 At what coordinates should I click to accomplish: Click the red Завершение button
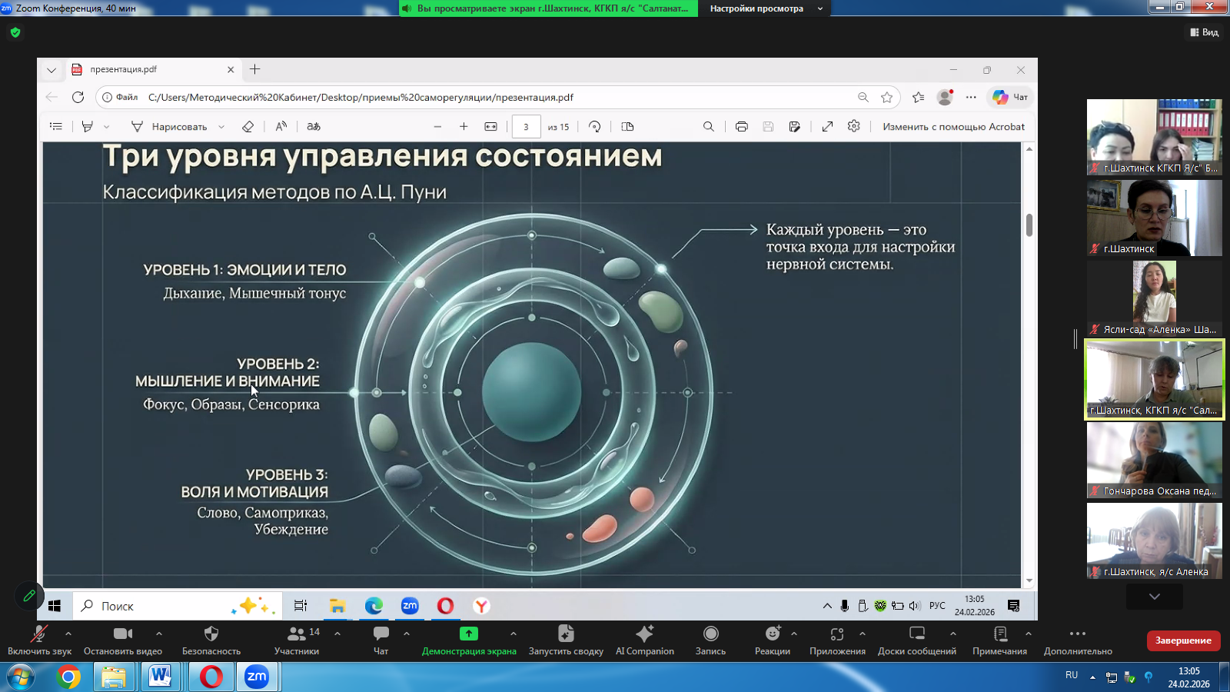click(1183, 640)
